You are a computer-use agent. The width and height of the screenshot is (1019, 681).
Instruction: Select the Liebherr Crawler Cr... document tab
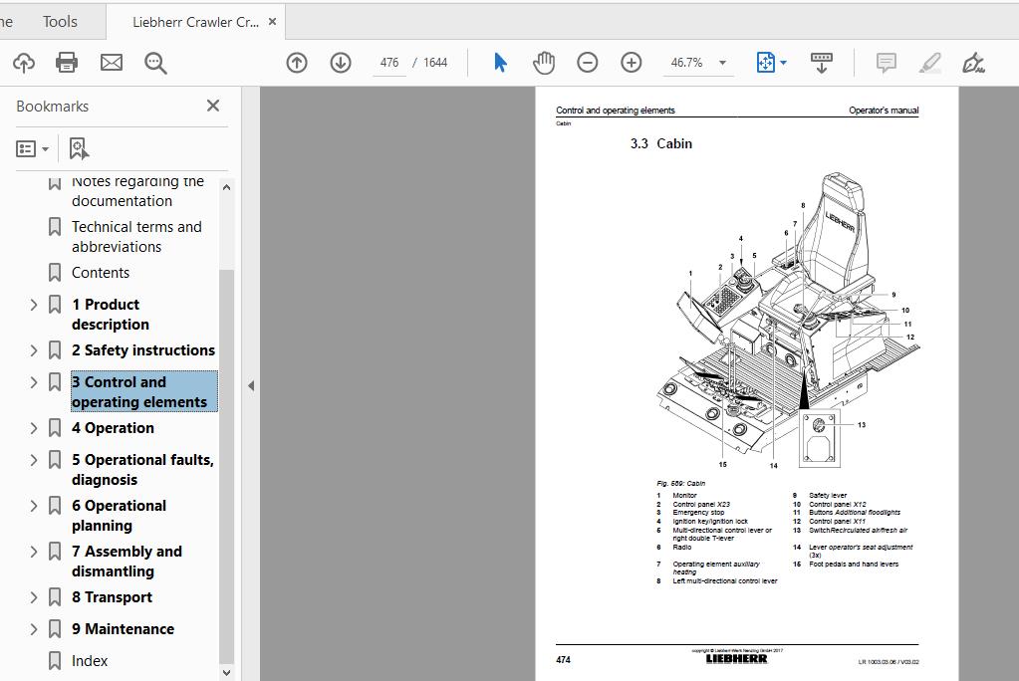click(195, 22)
